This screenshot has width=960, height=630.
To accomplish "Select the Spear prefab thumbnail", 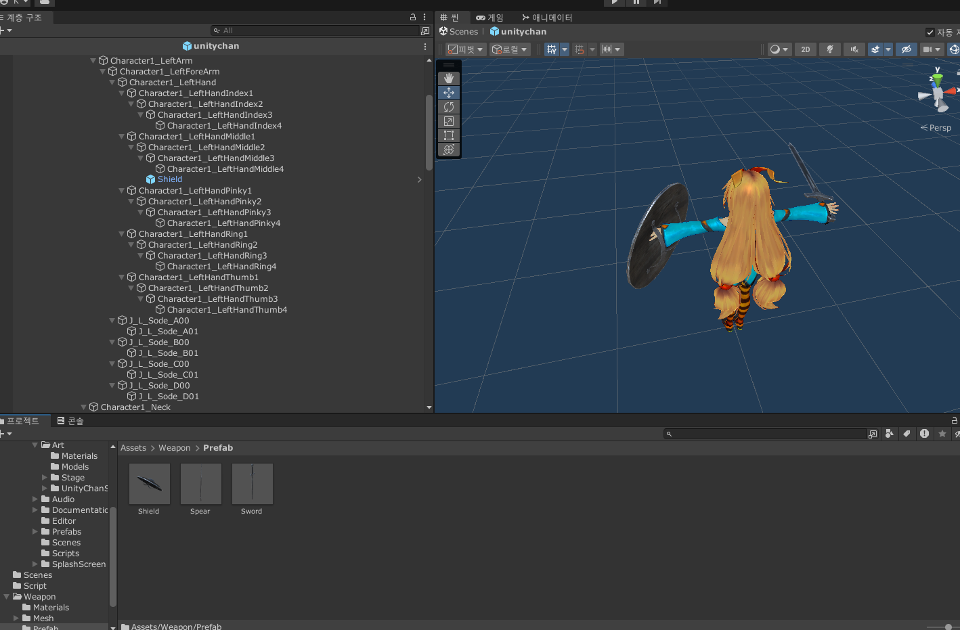I will [x=200, y=484].
